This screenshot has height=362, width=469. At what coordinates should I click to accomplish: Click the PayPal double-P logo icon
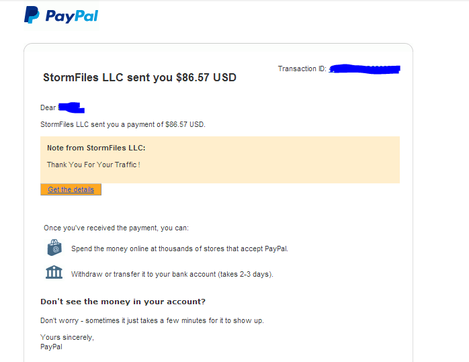(32, 15)
